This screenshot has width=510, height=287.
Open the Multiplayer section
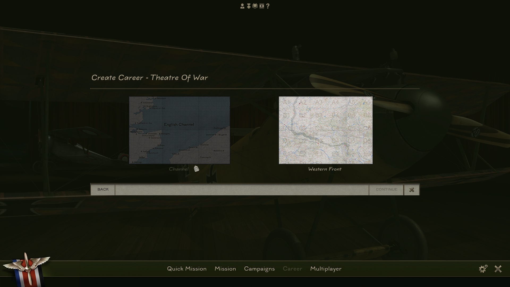326,269
